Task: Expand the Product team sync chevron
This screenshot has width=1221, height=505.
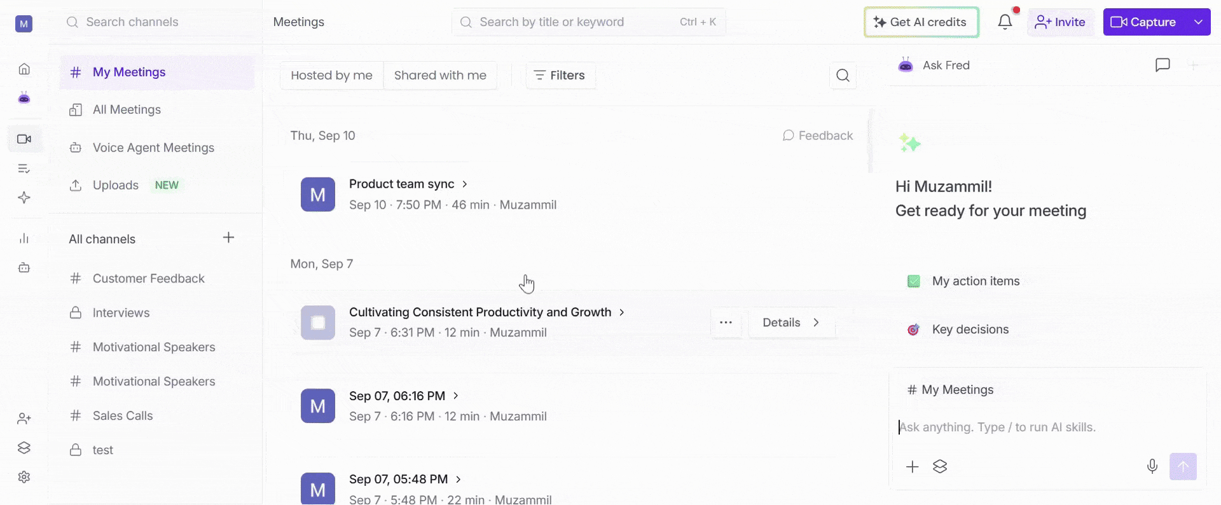Action: point(464,184)
